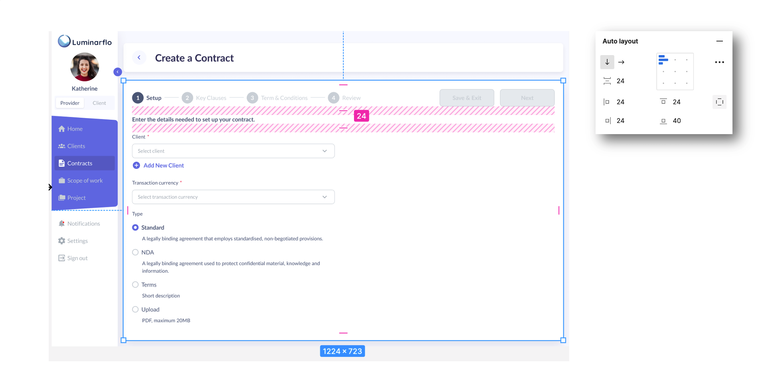
Task: Click the Save & Exit button
Action: [x=467, y=98]
